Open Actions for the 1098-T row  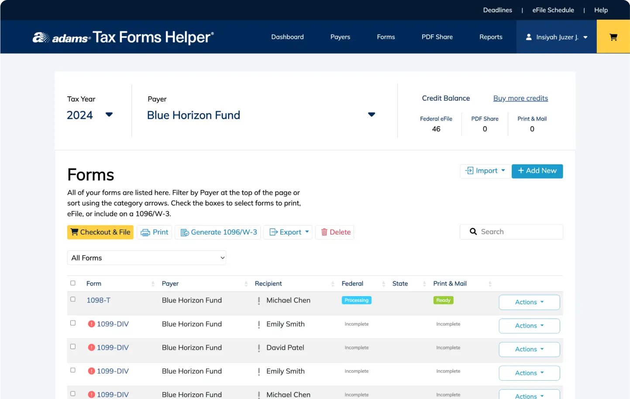pos(529,302)
